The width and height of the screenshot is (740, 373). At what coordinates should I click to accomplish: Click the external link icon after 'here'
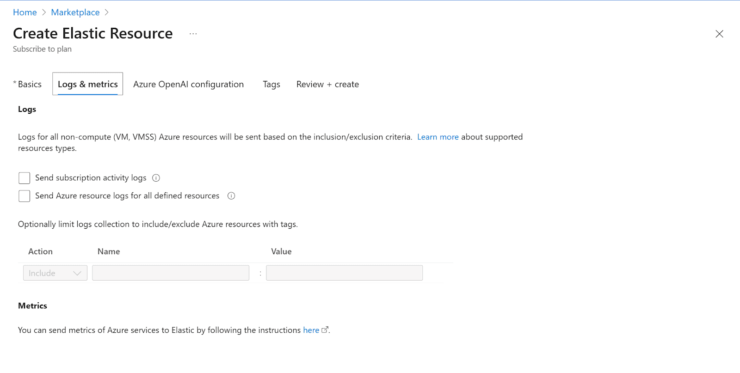(x=325, y=330)
